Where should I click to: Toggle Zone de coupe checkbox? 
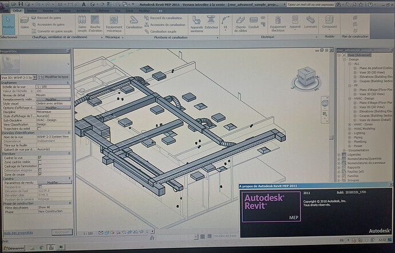tap(39, 175)
